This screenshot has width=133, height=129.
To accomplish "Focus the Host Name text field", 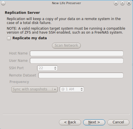I will tap(76, 53).
